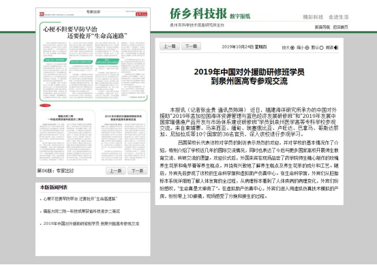
Task: Open the 2019年中国对外援助研修班学员 list link
Action: coord(91,223)
